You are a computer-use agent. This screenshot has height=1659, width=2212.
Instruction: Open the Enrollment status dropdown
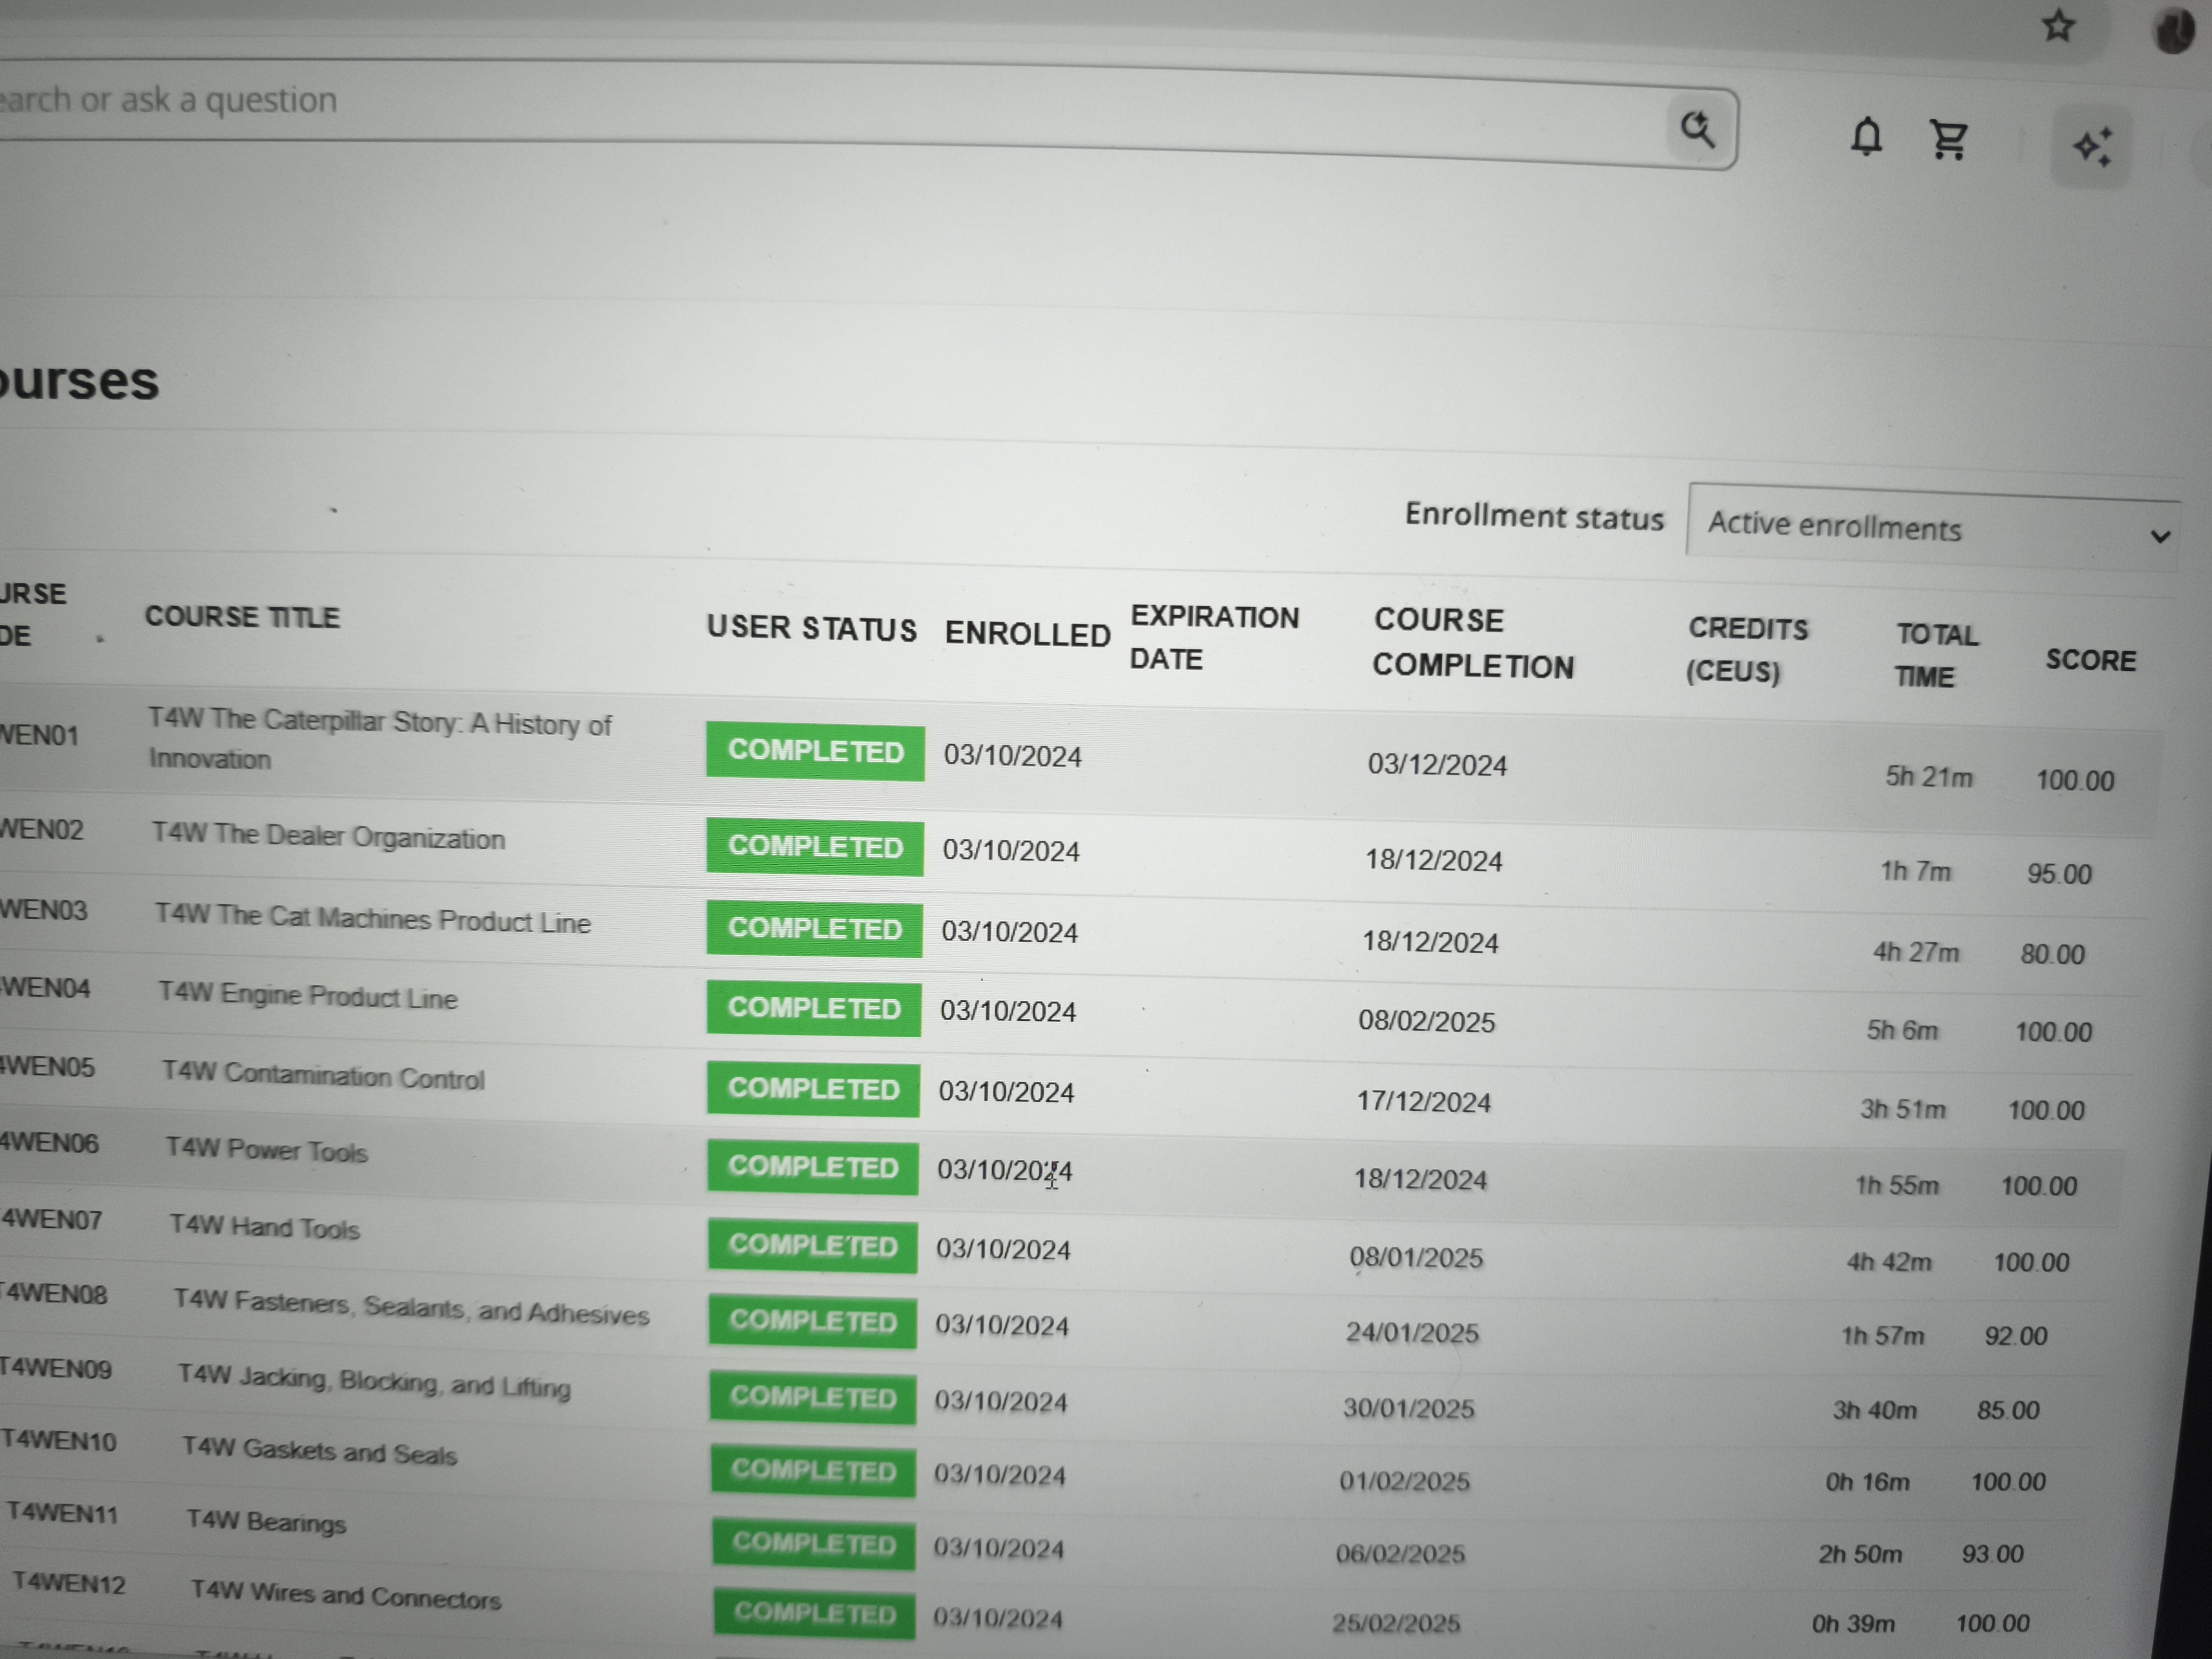(1934, 527)
